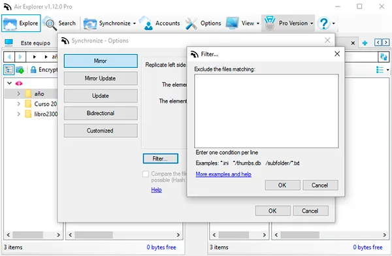
Task: Choose the Update sync mode
Action: [101, 96]
